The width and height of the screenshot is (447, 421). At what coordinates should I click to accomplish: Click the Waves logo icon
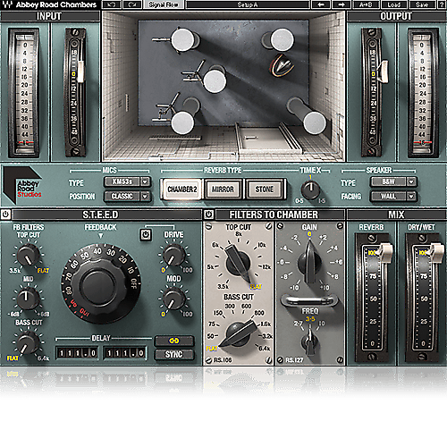tap(7, 4)
